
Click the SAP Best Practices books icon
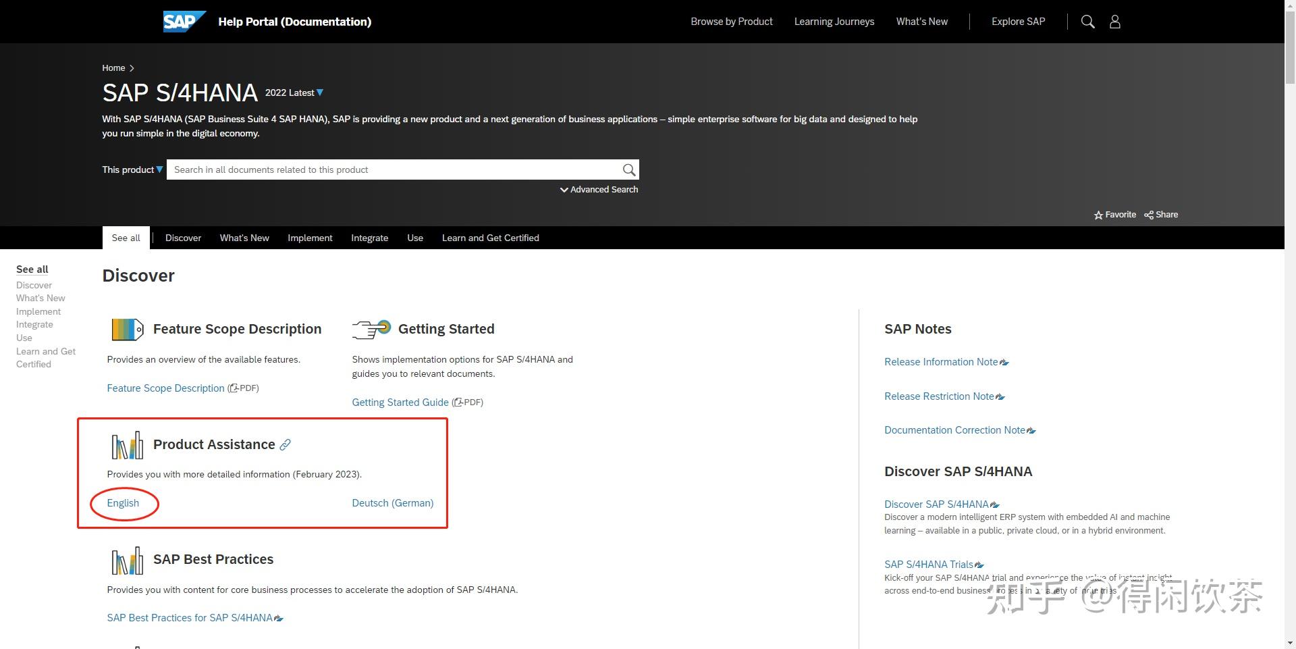128,561
